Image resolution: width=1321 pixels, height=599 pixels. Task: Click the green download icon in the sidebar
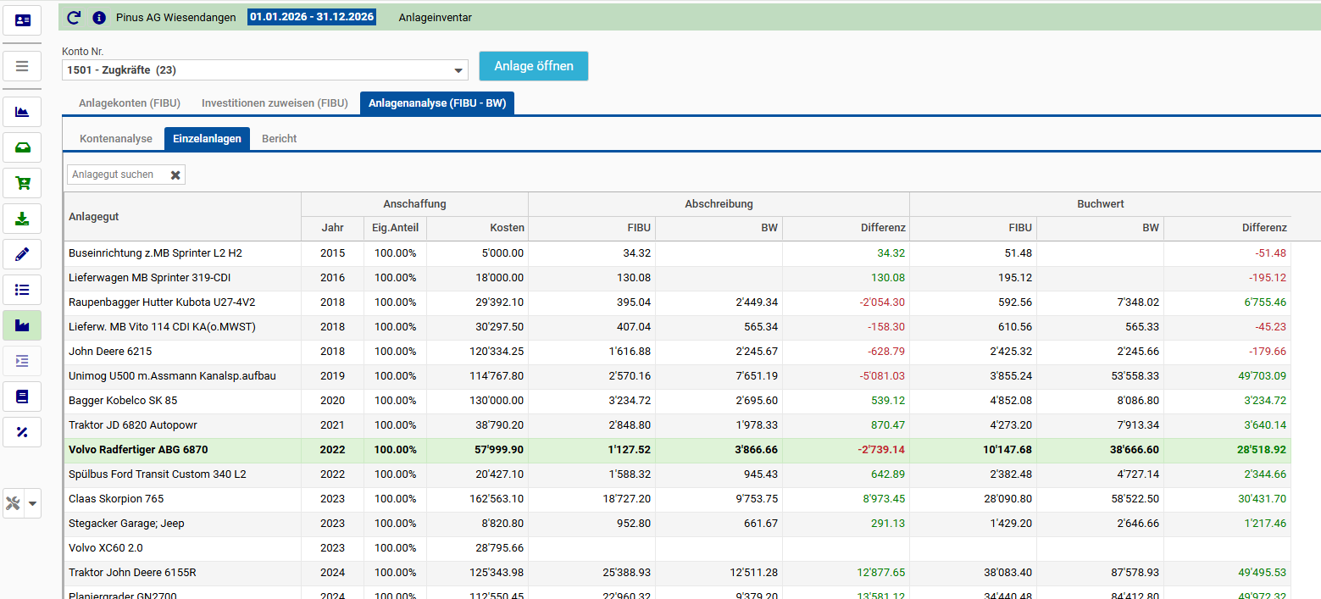[x=22, y=219]
